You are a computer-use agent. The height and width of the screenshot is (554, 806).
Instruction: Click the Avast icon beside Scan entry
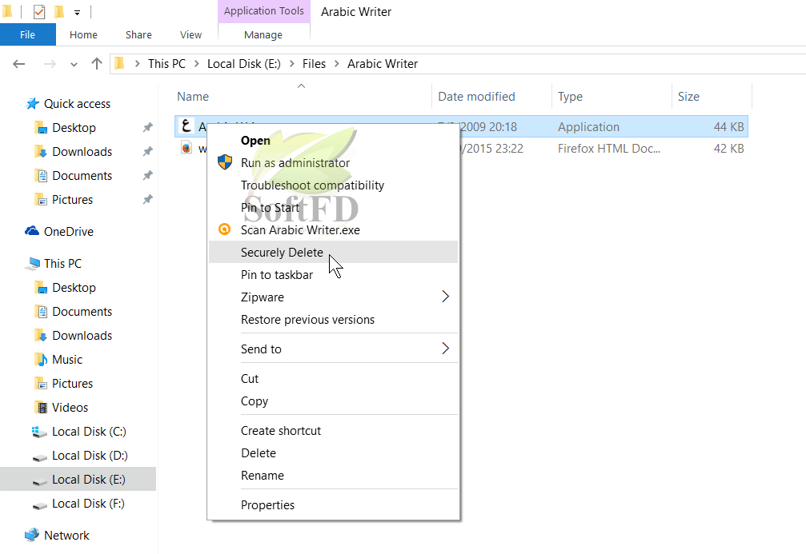225,229
